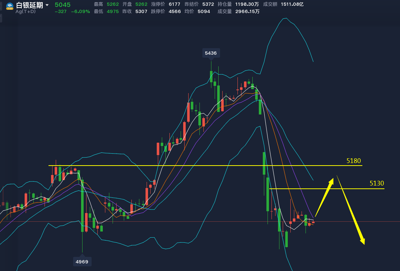Click the 开盘 value 5262
400x271 pixels.
click(x=141, y=4)
